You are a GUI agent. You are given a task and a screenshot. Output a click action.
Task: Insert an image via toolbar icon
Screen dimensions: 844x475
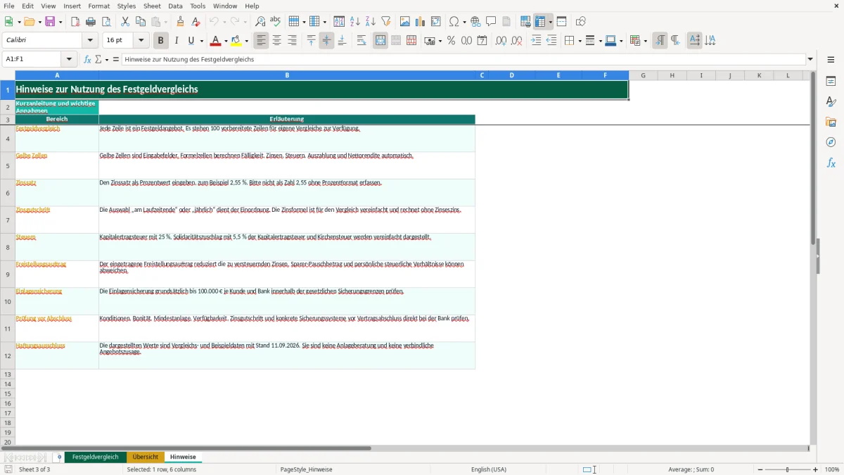(x=405, y=22)
